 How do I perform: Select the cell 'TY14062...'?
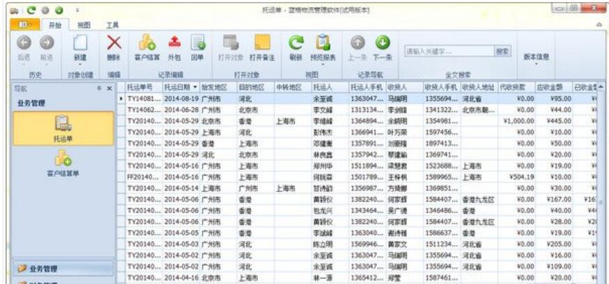(144, 110)
